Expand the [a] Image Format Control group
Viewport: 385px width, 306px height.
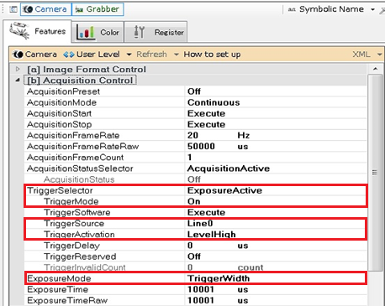coord(18,69)
